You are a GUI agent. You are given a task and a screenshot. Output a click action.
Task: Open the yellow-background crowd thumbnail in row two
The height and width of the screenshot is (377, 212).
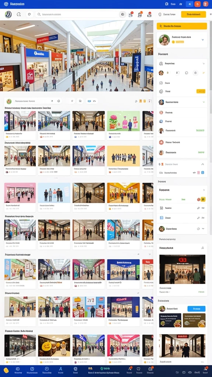(x=123, y=156)
